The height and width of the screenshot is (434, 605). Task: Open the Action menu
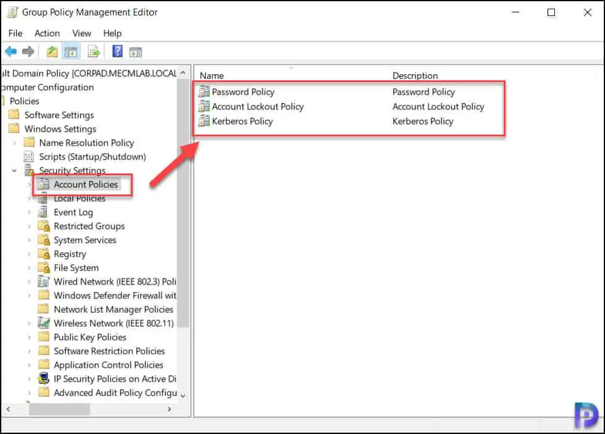[x=47, y=33]
